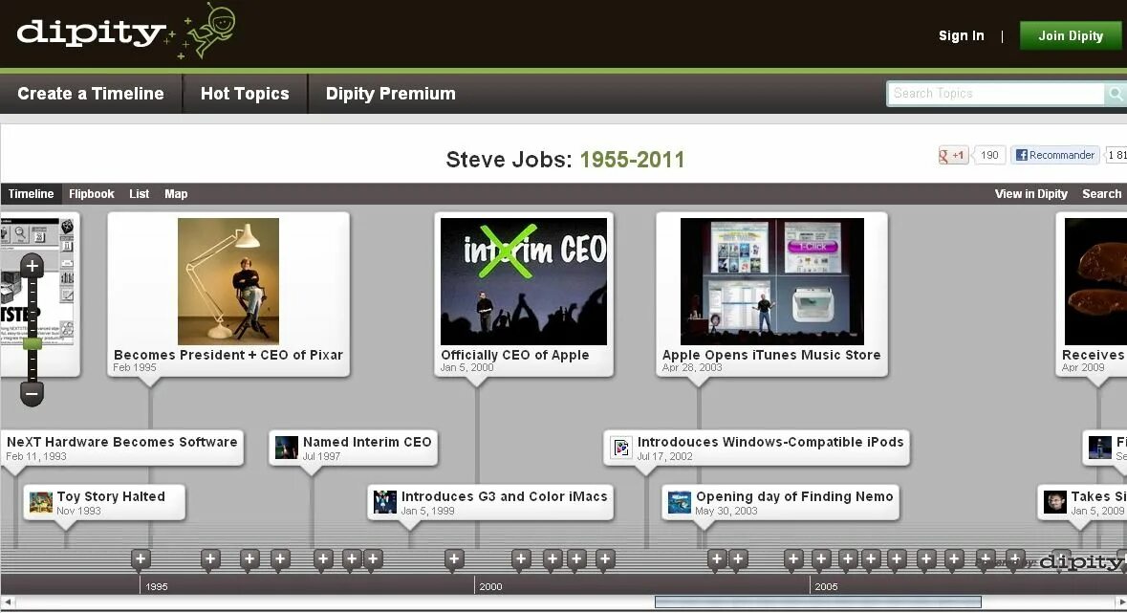Click the Toy Story Halted thumbnail icon

[x=41, y=502]
